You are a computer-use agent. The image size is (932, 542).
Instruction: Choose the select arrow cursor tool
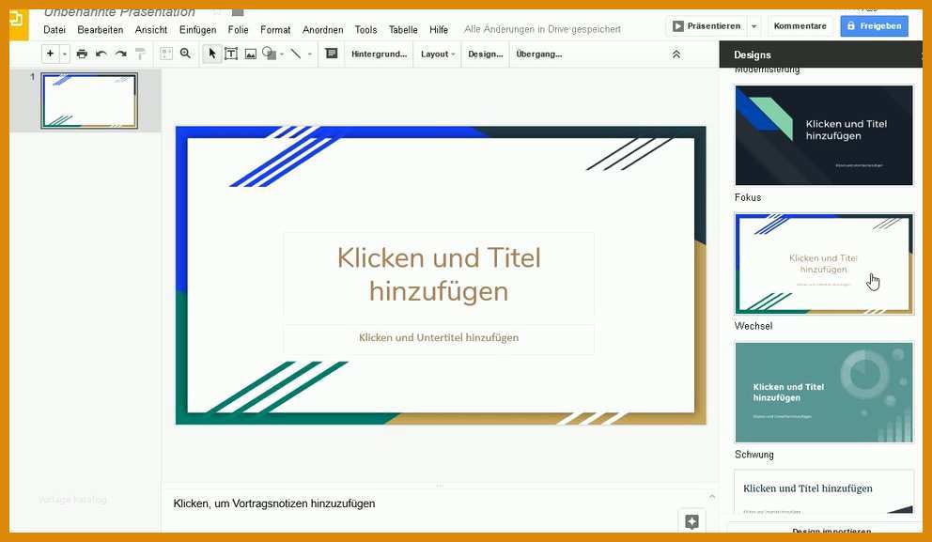[211, 54]
